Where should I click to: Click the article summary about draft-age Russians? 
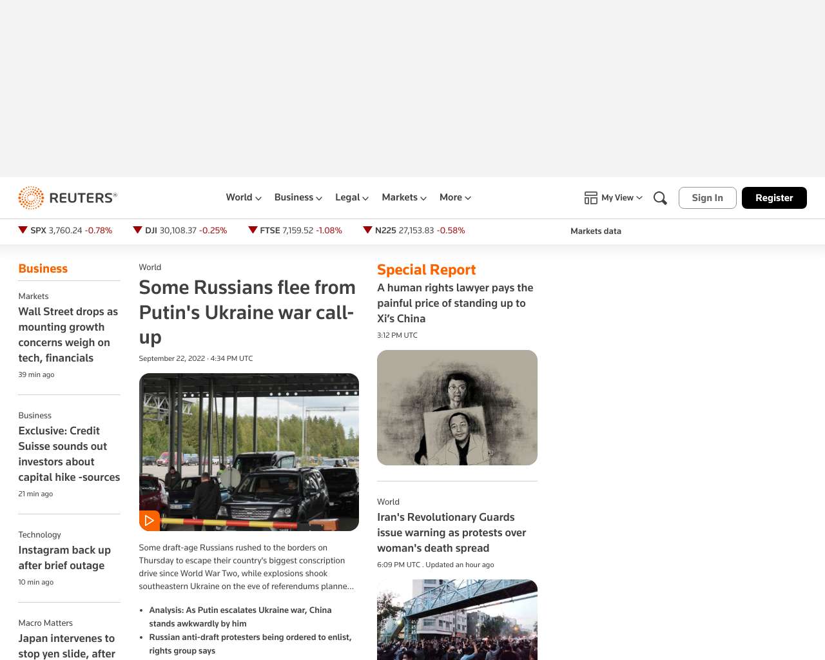pyautogui.click(x=246, y=567)
